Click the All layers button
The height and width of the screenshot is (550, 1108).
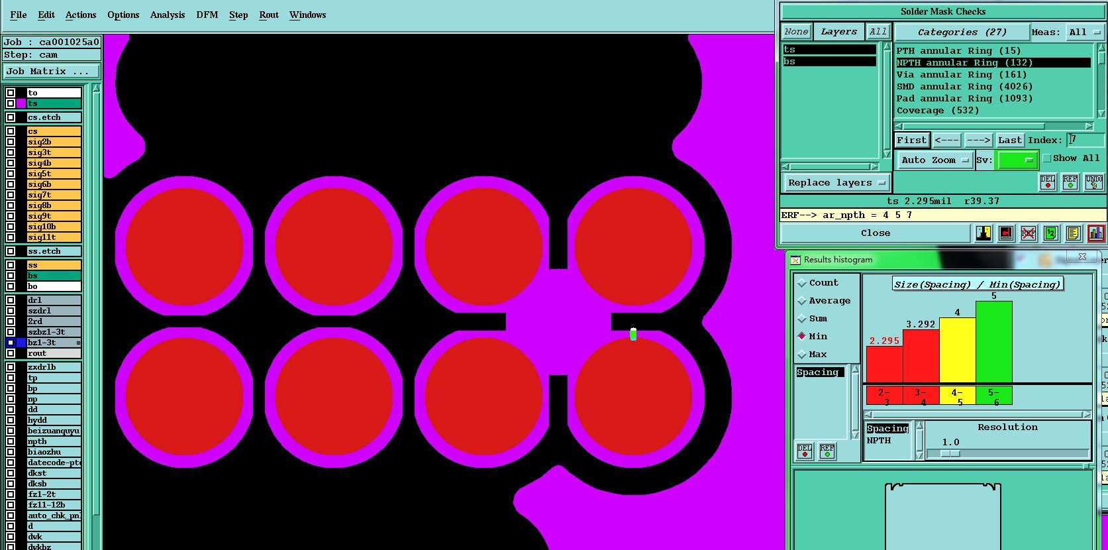878,32
